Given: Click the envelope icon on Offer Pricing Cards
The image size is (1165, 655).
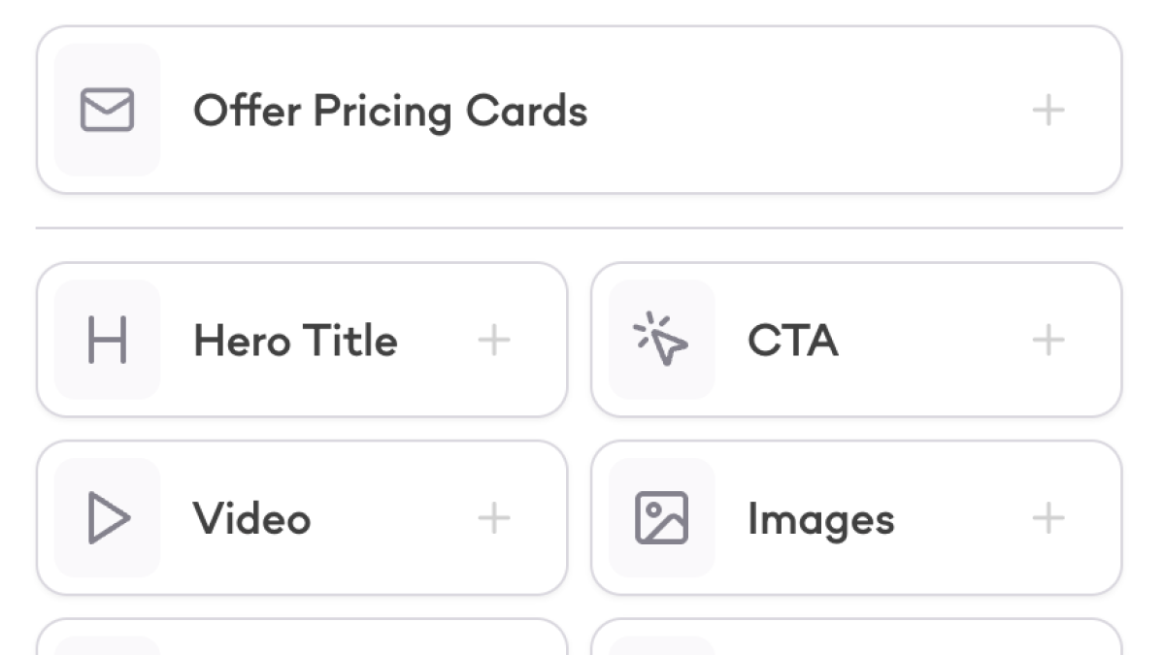Looking at the screenshot, I should click(x=107, y=110).
